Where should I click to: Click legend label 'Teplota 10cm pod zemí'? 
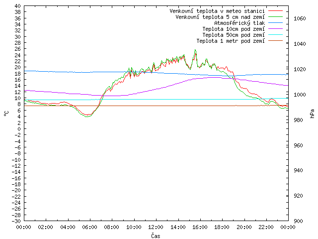tap(234, 29)
